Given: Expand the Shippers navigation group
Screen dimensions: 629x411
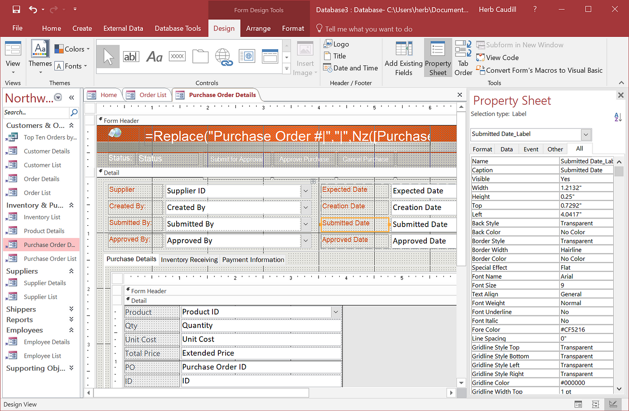Looking at the screenshot, I should click(71, 309).
